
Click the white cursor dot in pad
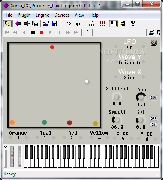pos(87,81)
